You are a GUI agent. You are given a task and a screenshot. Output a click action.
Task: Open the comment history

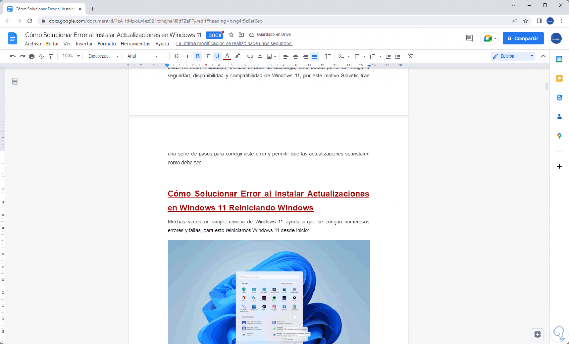[x=469, y=38]
